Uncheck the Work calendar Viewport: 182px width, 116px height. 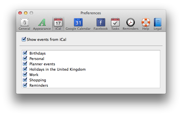[25, 75]
